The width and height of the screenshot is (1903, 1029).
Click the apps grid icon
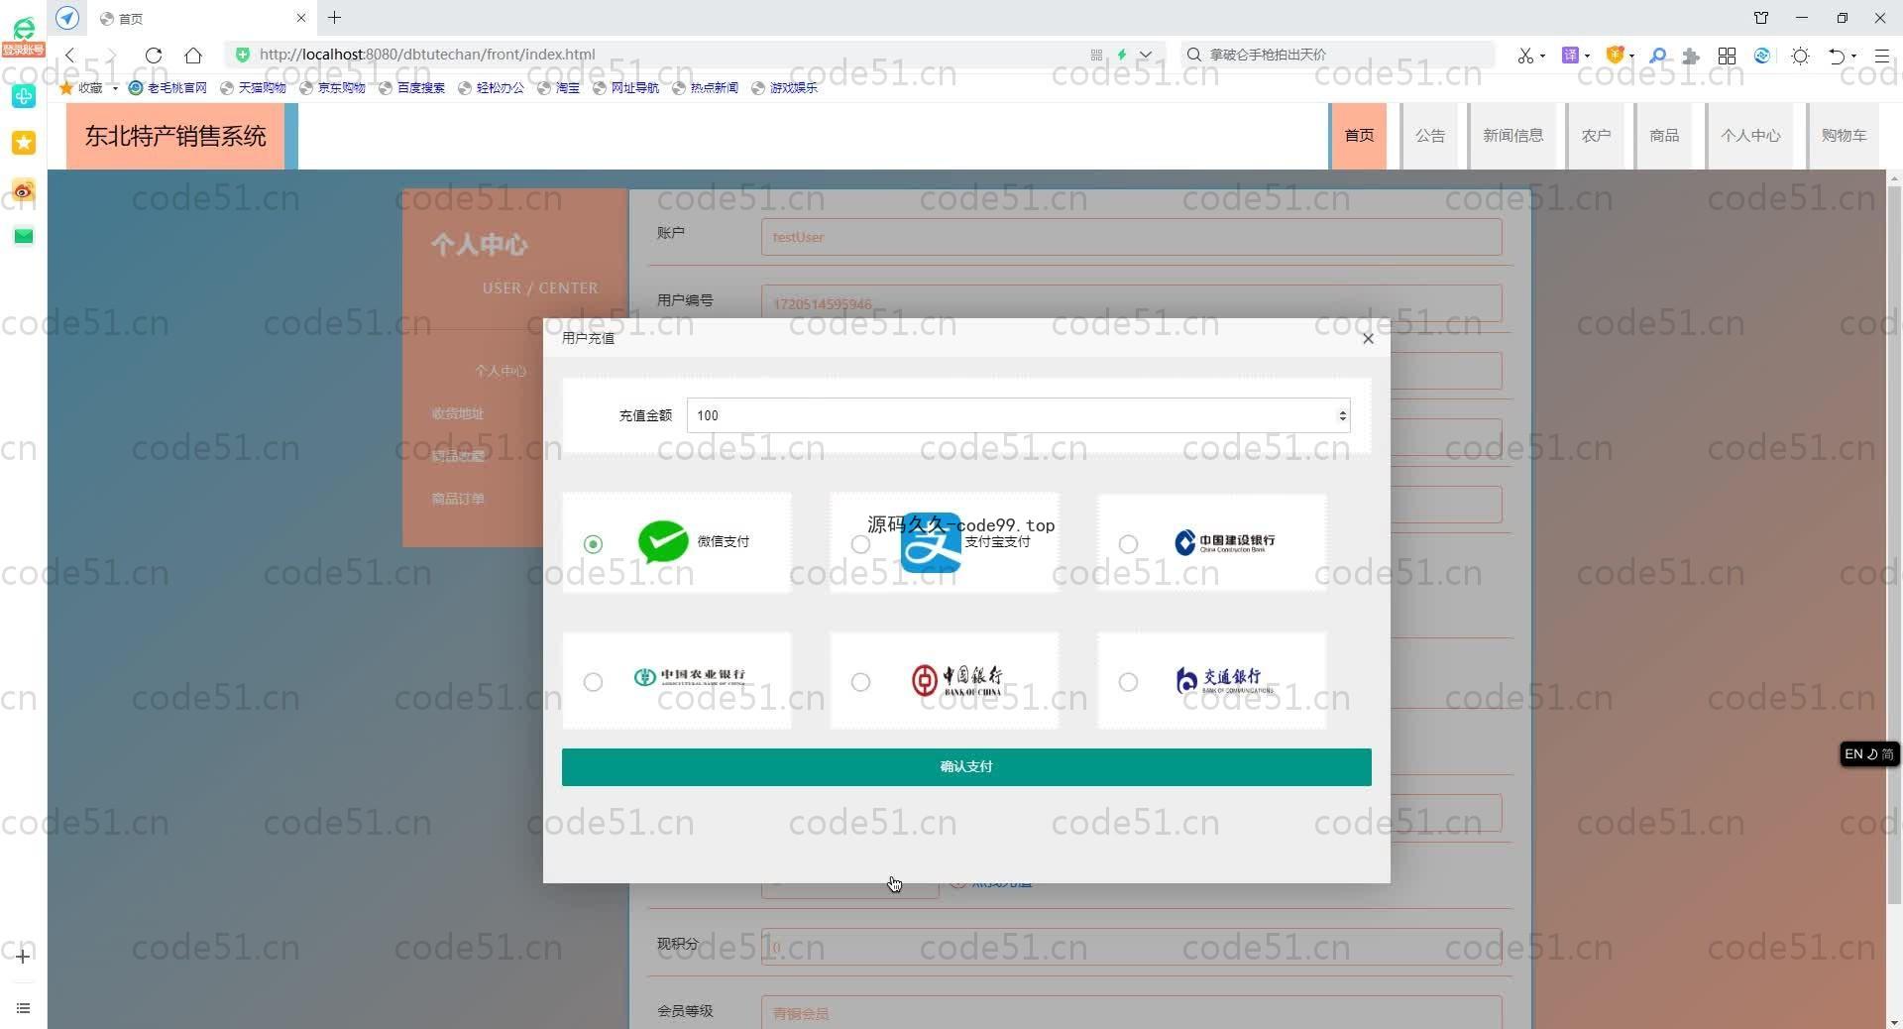pos(1727,56)
